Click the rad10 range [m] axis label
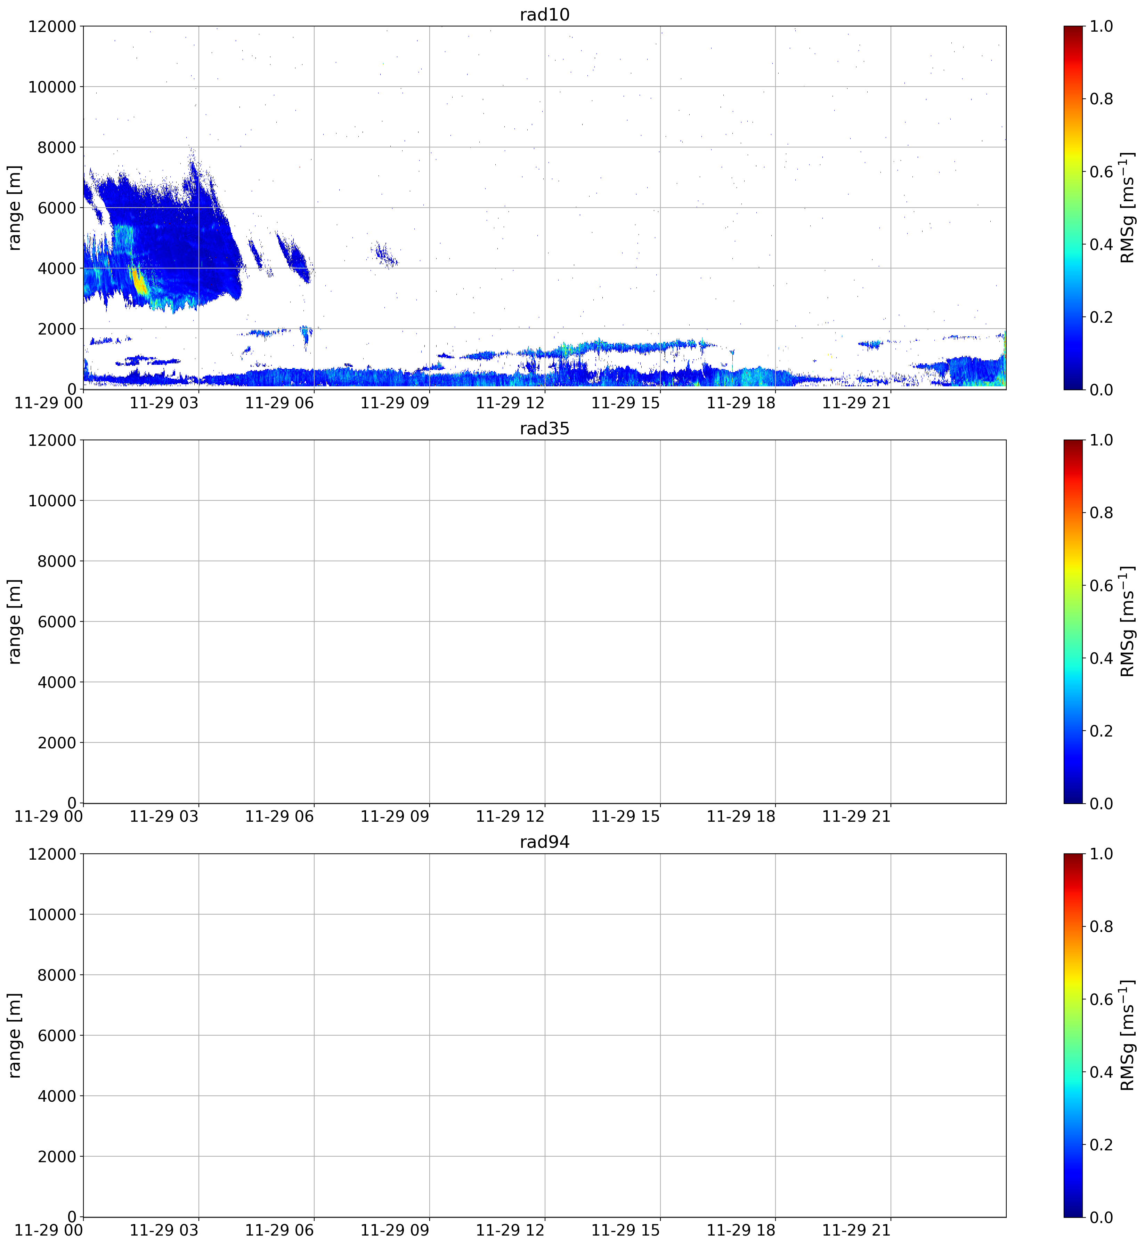The image size is (1145, 1246). [14, 208]
